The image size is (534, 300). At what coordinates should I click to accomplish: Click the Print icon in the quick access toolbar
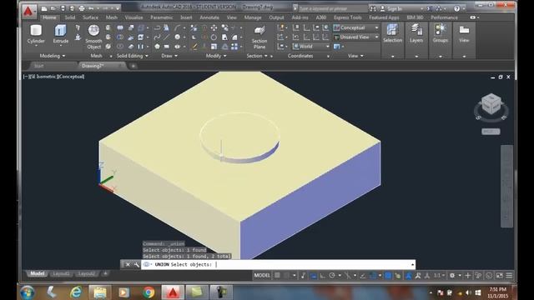tap(82, 8)
